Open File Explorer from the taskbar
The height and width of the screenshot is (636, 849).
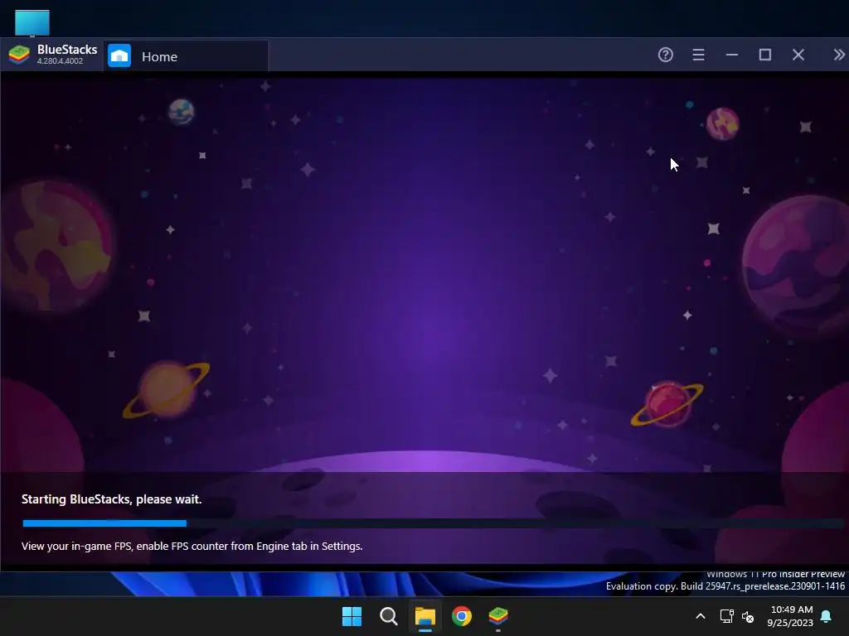point(425,616)
